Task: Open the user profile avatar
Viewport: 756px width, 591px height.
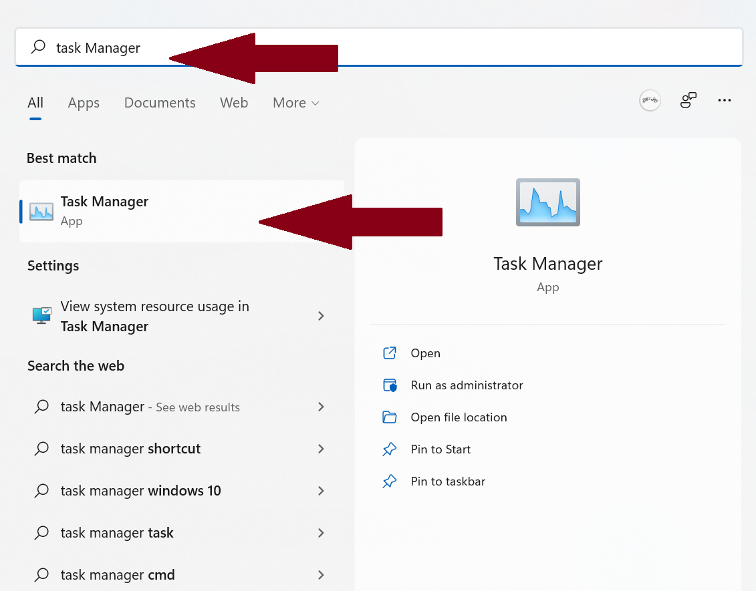Action: click(650, 101)
